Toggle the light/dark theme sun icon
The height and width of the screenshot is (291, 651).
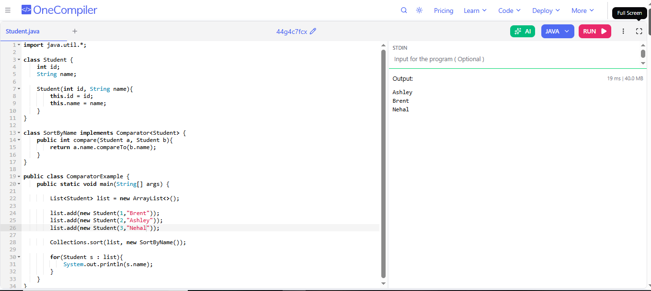tap(419, 11)
